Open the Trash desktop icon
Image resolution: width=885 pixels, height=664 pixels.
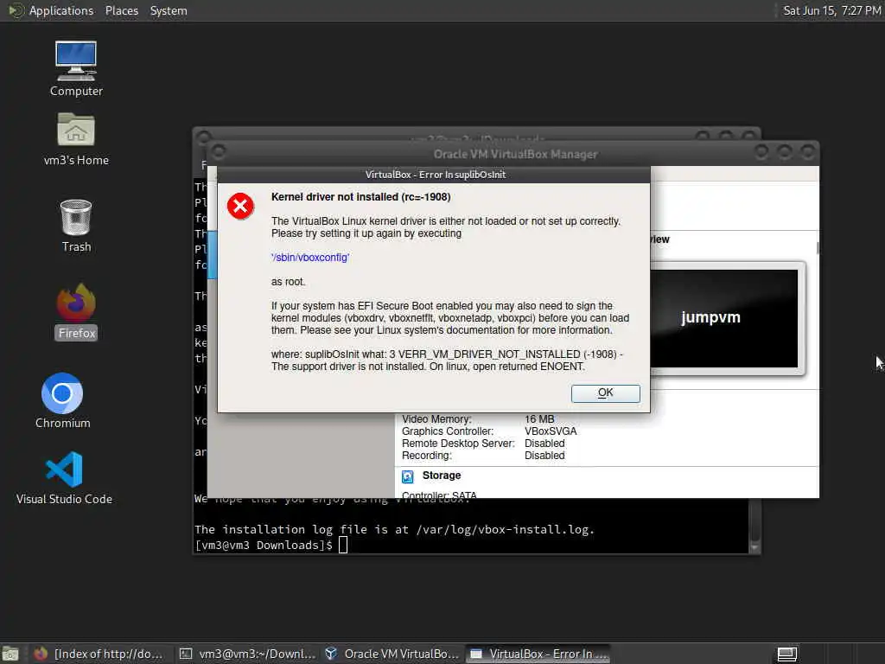(x=76, y=226)
